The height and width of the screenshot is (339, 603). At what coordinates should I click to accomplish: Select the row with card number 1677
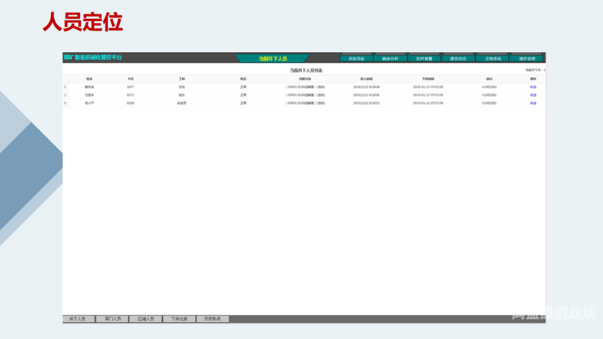coord(304,87)
